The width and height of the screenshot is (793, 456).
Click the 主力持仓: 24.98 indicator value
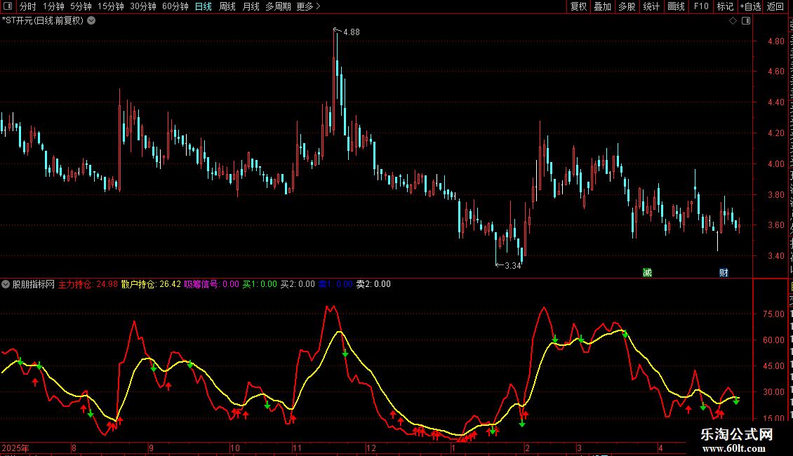[88, 284]
